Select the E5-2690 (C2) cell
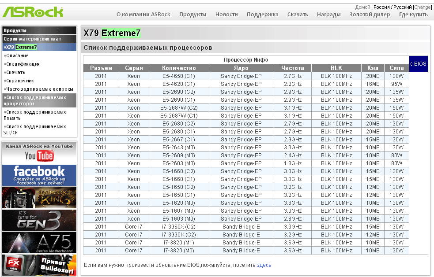434x277 pixels. pos(179,92)
